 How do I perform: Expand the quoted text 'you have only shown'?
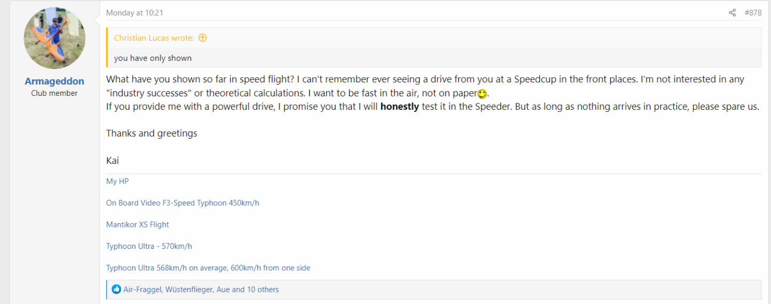click(153, 58)
